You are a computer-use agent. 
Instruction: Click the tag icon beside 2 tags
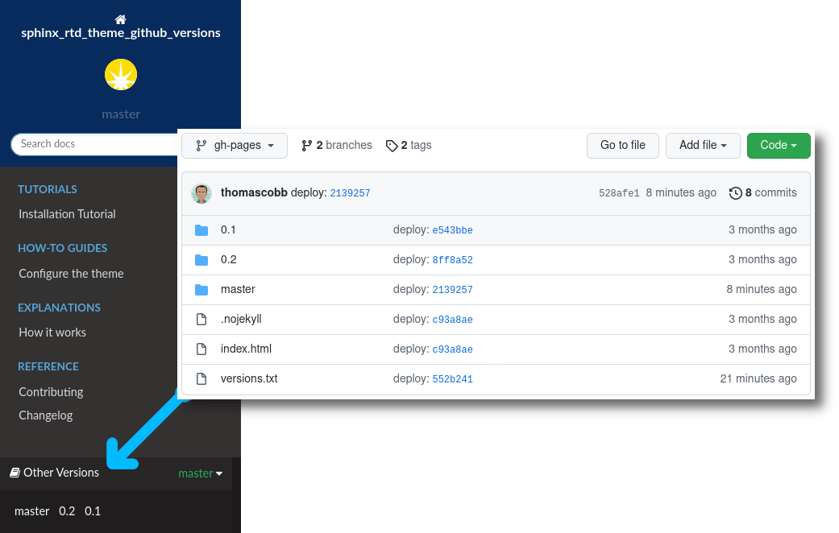393,145
